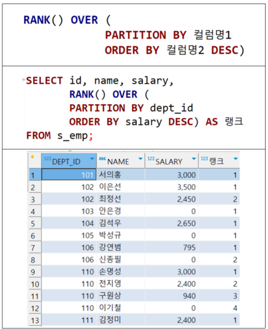Click the salary cell 795

pos(172,247)
